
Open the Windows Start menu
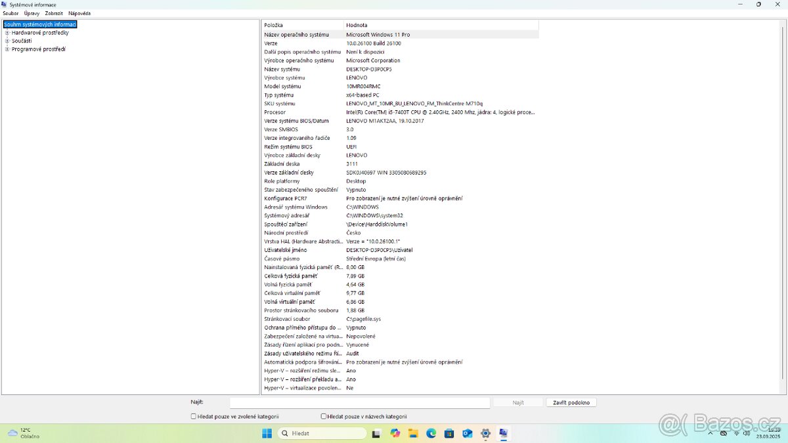pyautogui.click(x=267, y=433)
